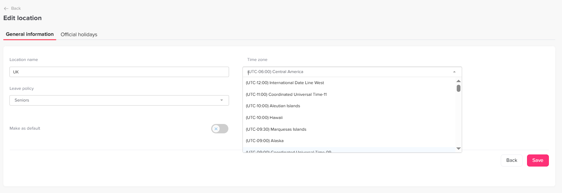Screen dimensions: 562x193
Task: Open the Leave policy Seniors dropdown
Action: pos(119,100)
